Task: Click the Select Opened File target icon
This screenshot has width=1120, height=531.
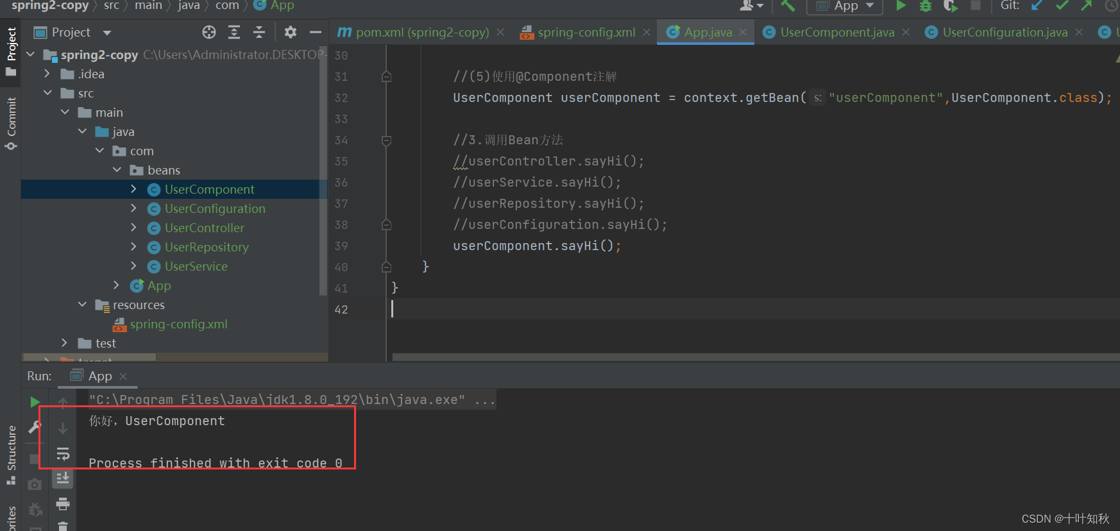Action: click(x=209, y=32)
